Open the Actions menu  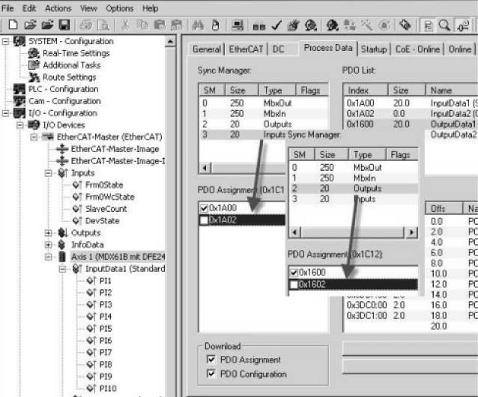58,8
